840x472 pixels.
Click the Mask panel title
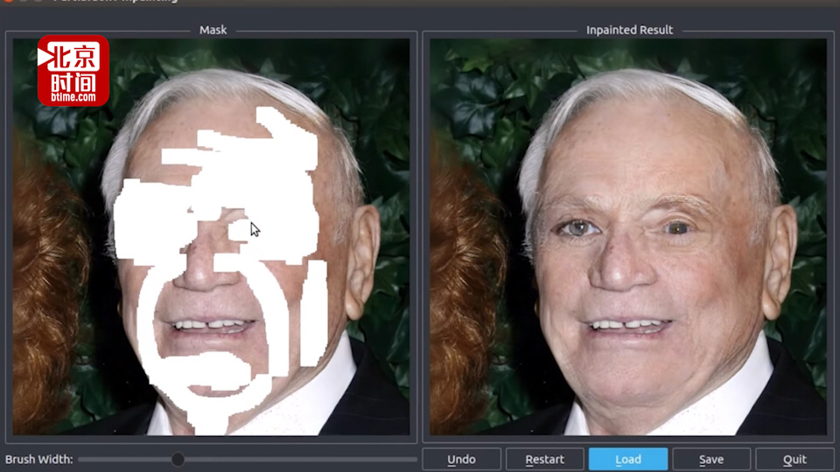(213, 30)
